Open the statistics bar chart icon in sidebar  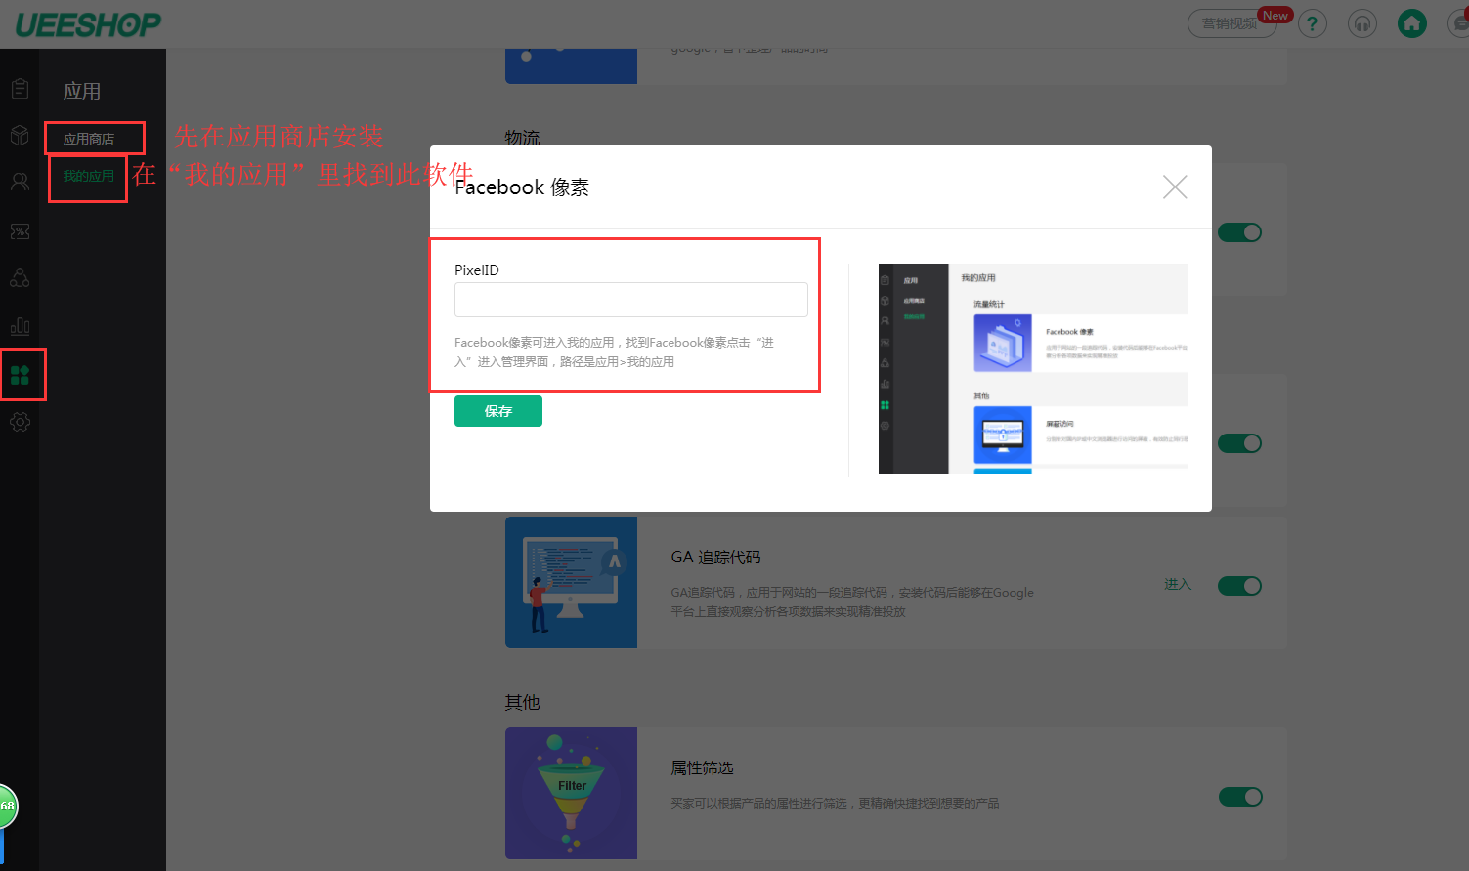[20, 326]
